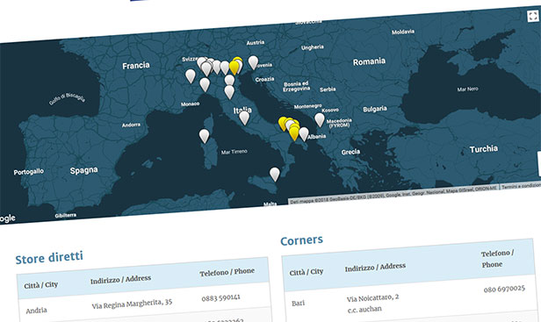
Task: Click the white pin just left of the northern yellow pin
Action: tap(224, 68)
